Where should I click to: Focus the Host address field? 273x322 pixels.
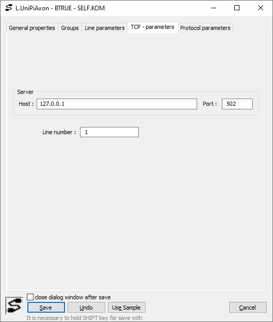point(117,104)
